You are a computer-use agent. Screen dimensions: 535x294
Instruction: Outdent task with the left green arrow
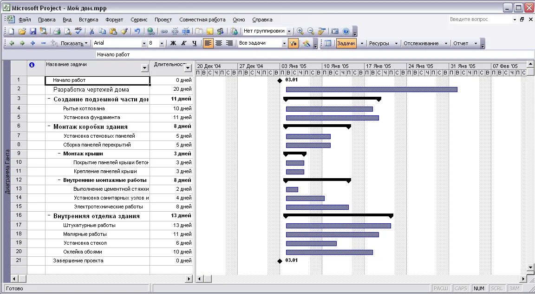(12, 43)
